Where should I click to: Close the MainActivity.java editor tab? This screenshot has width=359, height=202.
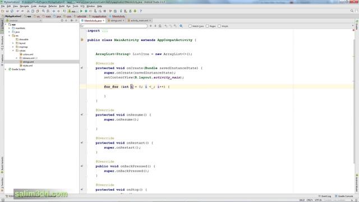tap(103, 21)
